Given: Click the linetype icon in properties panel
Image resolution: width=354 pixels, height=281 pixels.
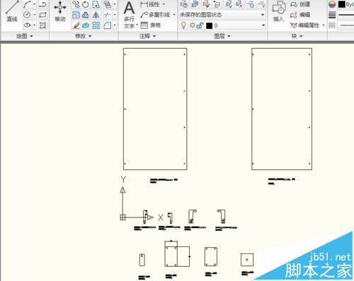Looking at the screenshot, I should coord(332,25).
